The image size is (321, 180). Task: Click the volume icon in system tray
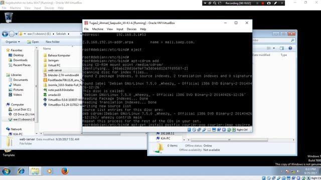(x=298, y=171)
